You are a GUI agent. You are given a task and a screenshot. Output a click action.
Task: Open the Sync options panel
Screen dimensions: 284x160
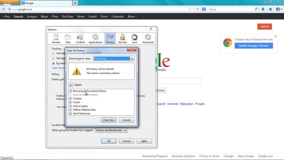click(x=134, y=39)
